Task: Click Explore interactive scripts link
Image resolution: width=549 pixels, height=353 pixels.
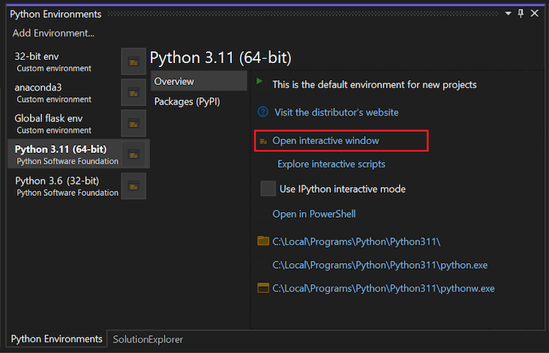Action: click(x=331, y=164)
